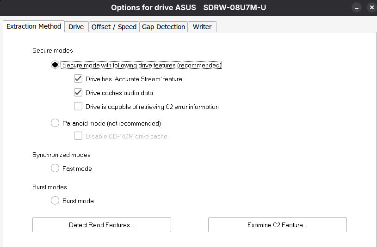The image size is (377, 247).
Task: Choose Paranoid mode radio button
Action: click(x=55, y=123)
